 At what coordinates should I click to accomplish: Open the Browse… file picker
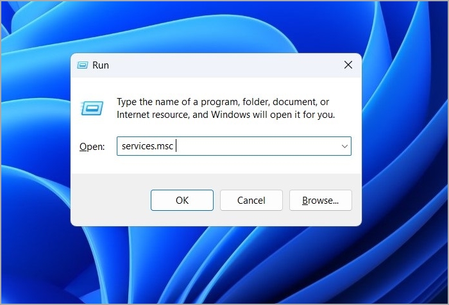coord(321,201)
